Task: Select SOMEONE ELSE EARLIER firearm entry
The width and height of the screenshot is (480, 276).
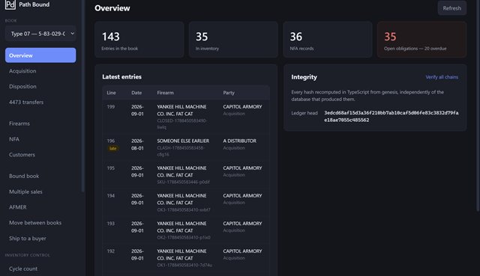Action: 183,141
